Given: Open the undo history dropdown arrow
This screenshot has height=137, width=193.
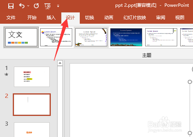Looking at the screenshot, I should coord(28,6).
